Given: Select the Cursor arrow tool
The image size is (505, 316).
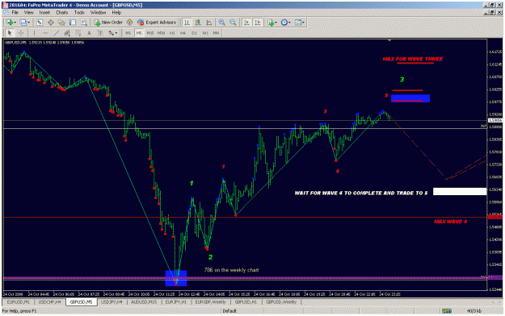Looking at the screenshot, I should click(x=10, y=33).
